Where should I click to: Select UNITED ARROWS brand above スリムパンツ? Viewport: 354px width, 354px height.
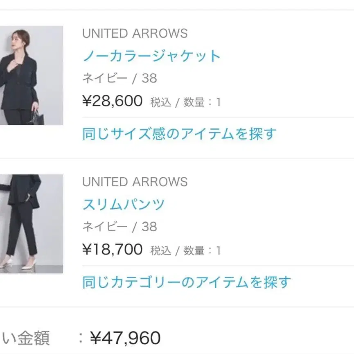(x=135, y=182)
